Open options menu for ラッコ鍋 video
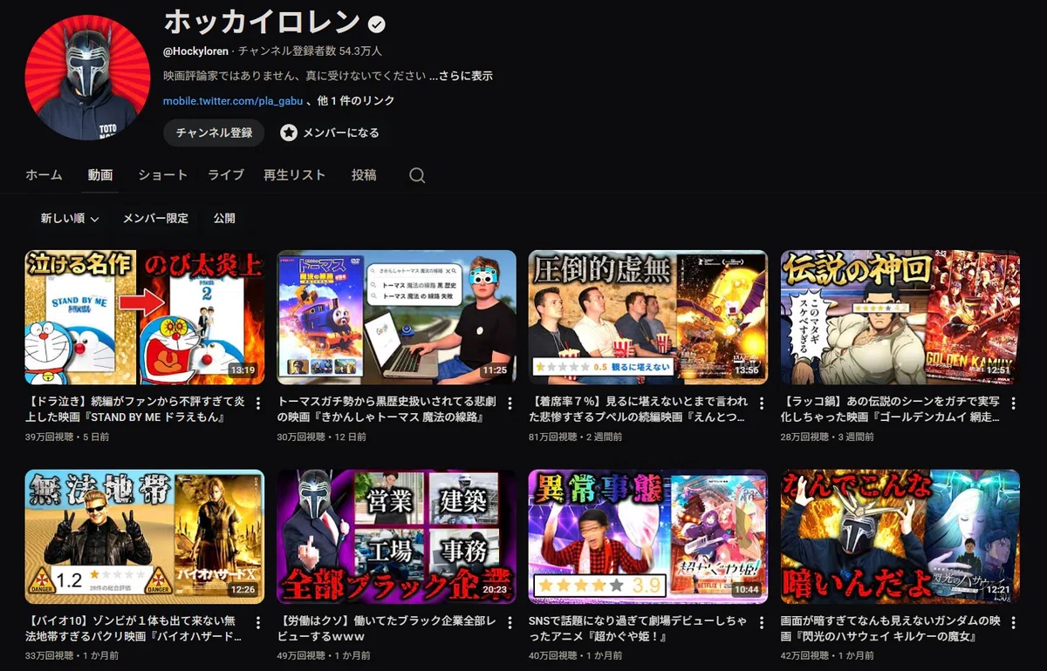1047x671 pixels. pos(1013,404)
